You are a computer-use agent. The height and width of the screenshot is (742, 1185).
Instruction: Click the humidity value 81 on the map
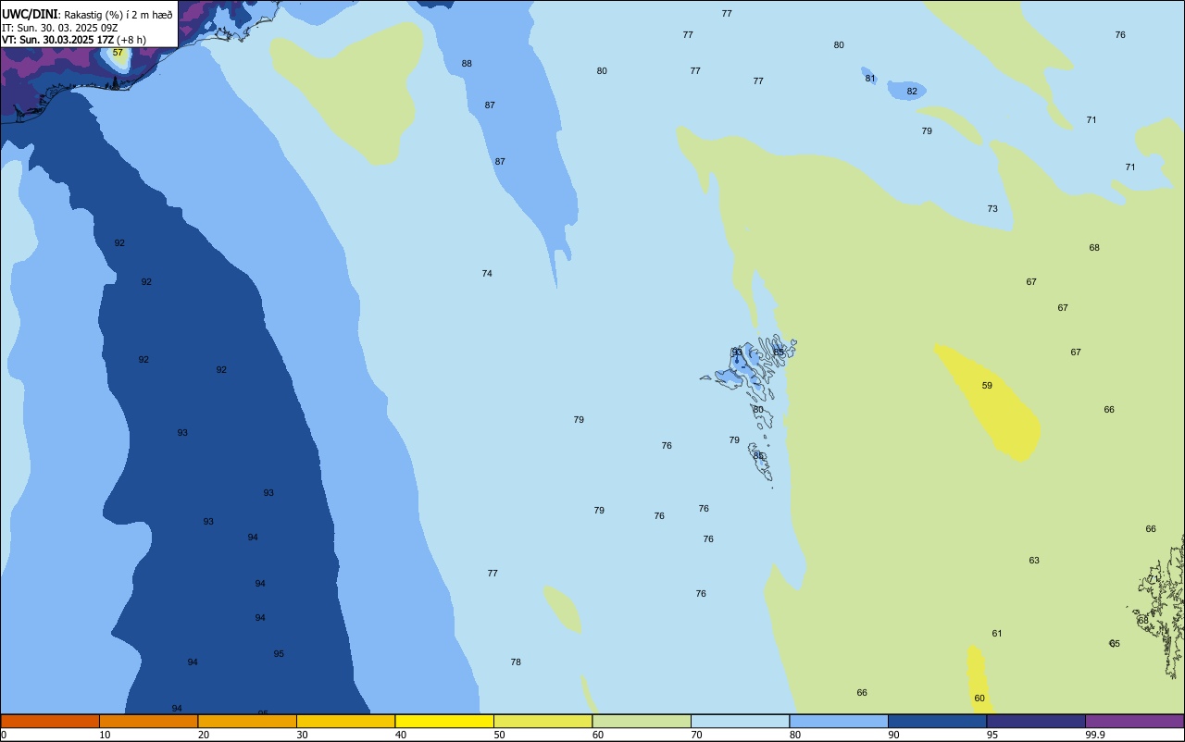(x=870, y=79)
